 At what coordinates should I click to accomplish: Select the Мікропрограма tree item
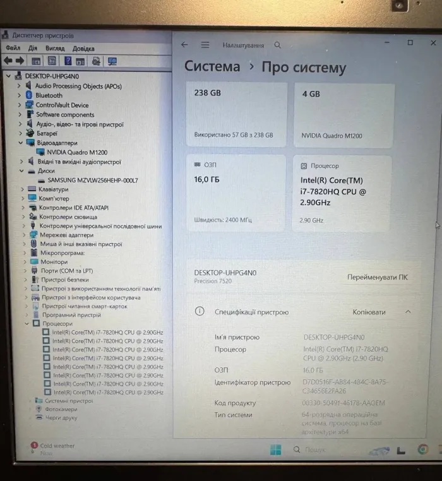click(x=63, y=252)
